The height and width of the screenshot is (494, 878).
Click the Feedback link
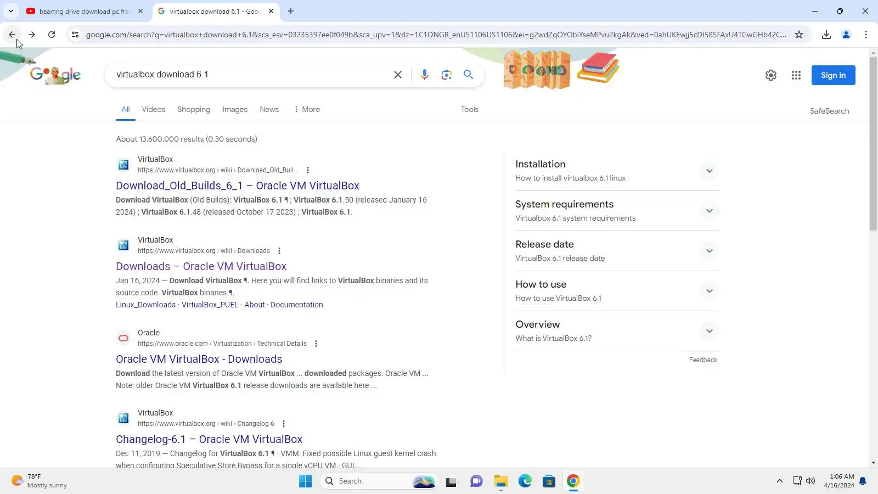pos(703,360)
